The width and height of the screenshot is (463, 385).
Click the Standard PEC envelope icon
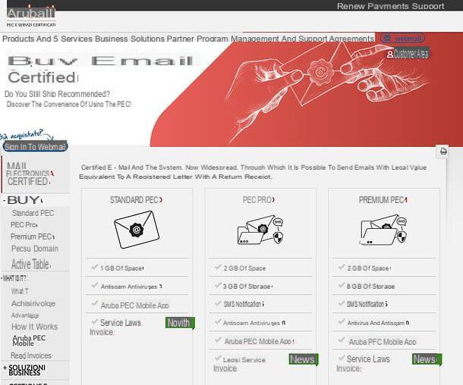click(137, 230)
